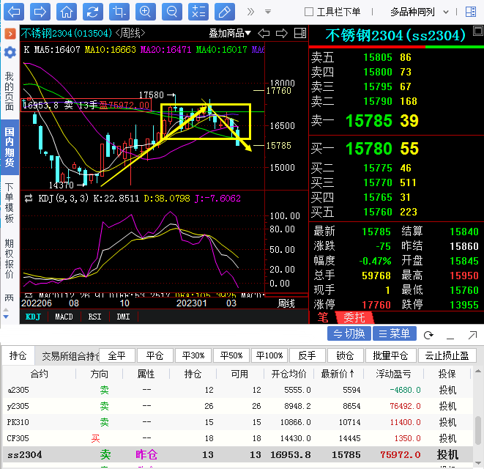Select the ss2304 position row

coord(238,454)
